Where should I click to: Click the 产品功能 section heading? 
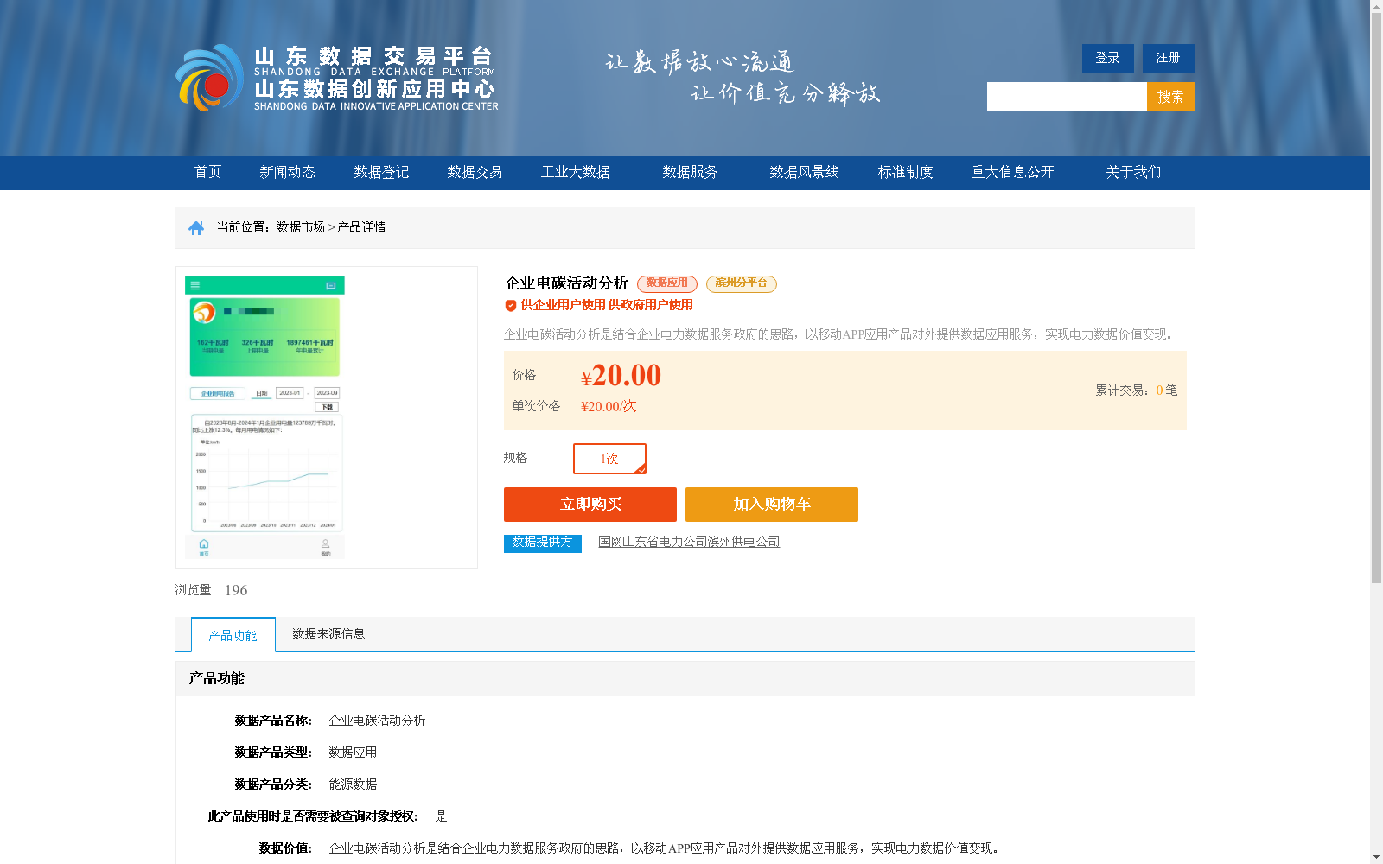pyautogui.click(x=217, y=679)
